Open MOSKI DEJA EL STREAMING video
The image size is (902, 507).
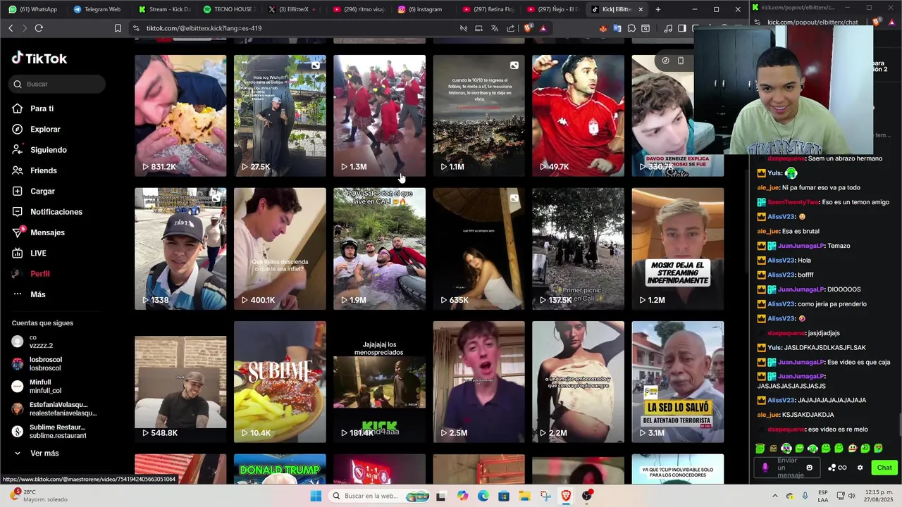(x=677, y=249)
